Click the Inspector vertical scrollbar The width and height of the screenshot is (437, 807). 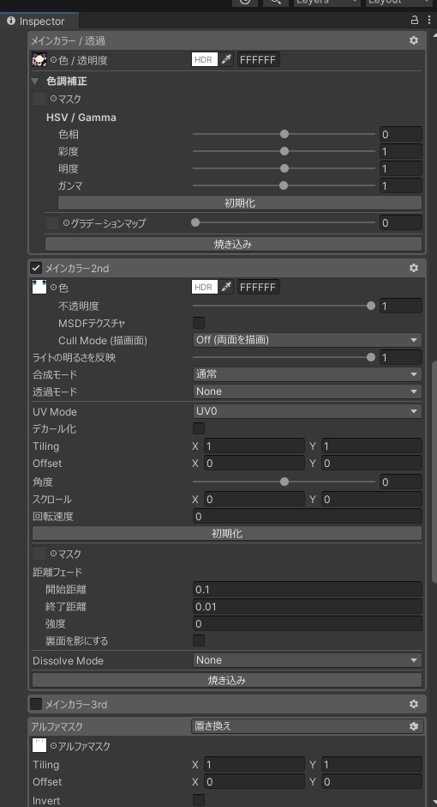click(434, 471)
